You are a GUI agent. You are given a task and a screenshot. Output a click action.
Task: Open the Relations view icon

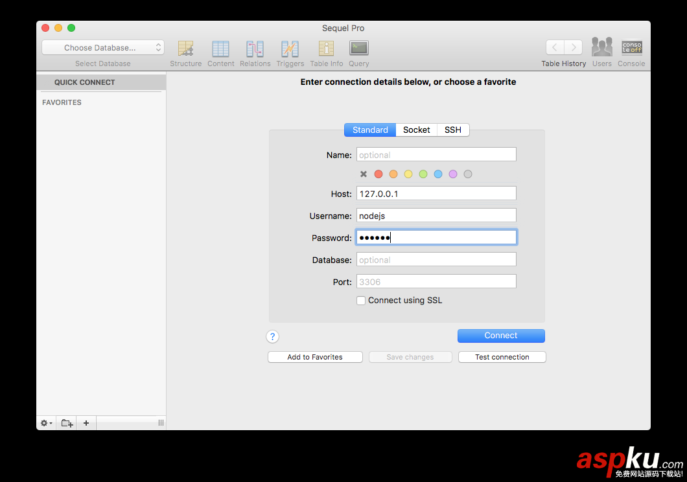(x=255, y=49)
